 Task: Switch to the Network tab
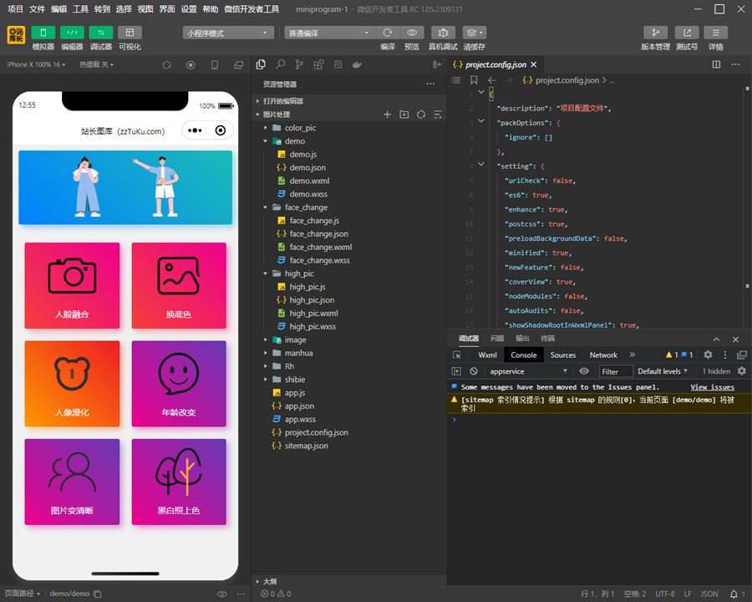pyautogui.click(x=603, y=355)
